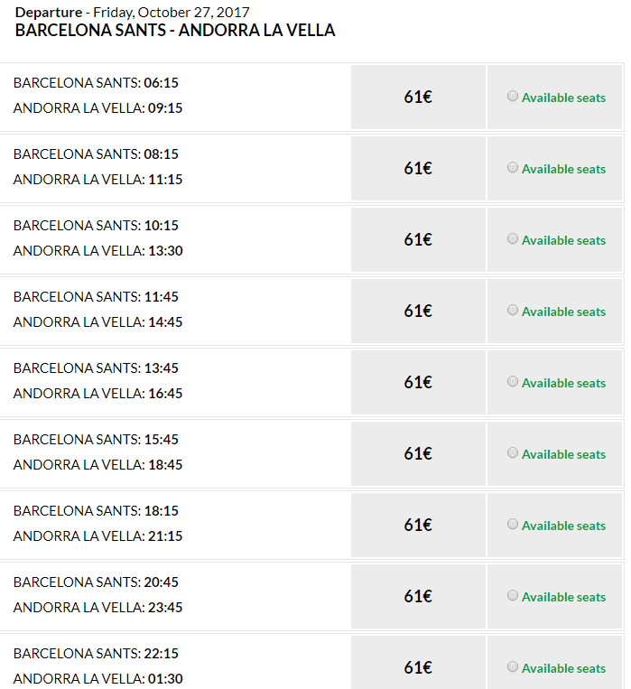
Task: Click Available seats for 10:15 bus
Action: click(x=563, y=240)
